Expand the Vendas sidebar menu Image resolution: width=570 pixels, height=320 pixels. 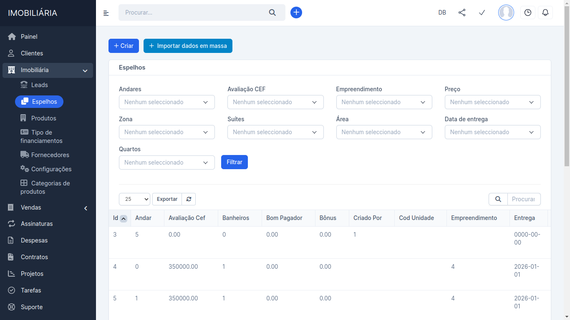pyautogui.click(x=48, y=207)
